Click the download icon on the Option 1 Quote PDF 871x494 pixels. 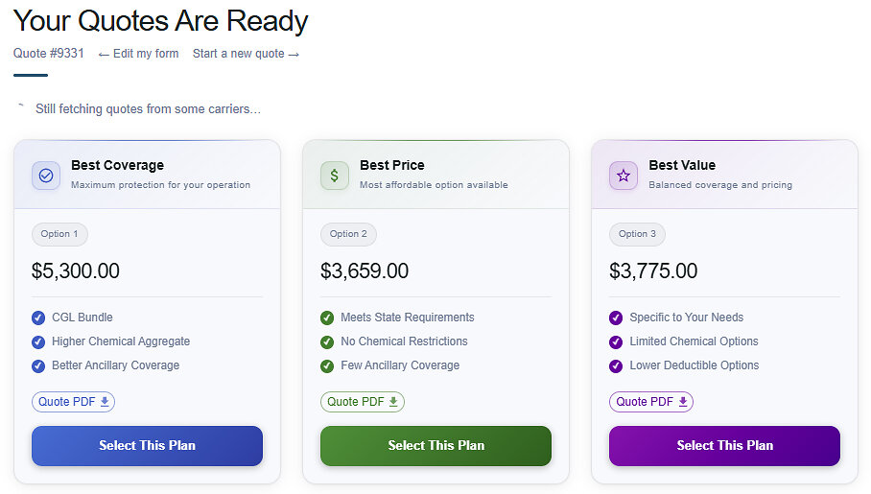tap(105, 401)
